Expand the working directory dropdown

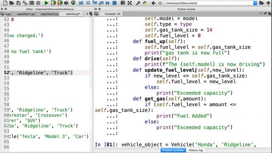point(255,3)
